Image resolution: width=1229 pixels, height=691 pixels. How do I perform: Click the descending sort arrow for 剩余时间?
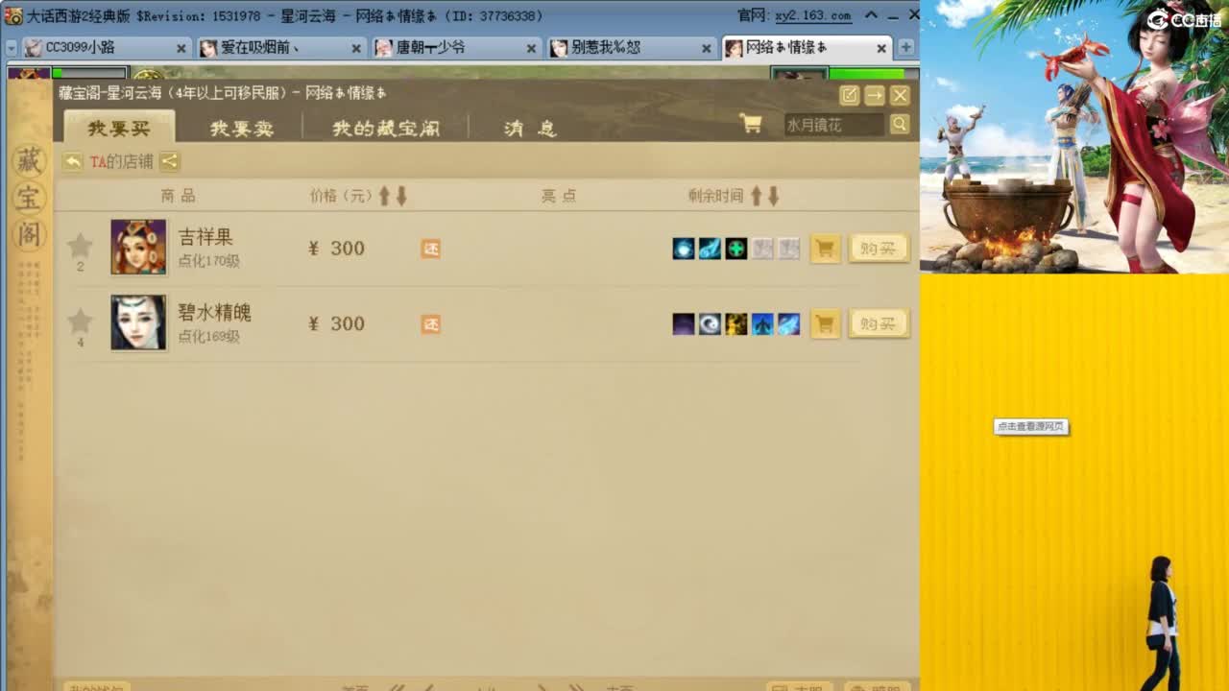[774, 196]
